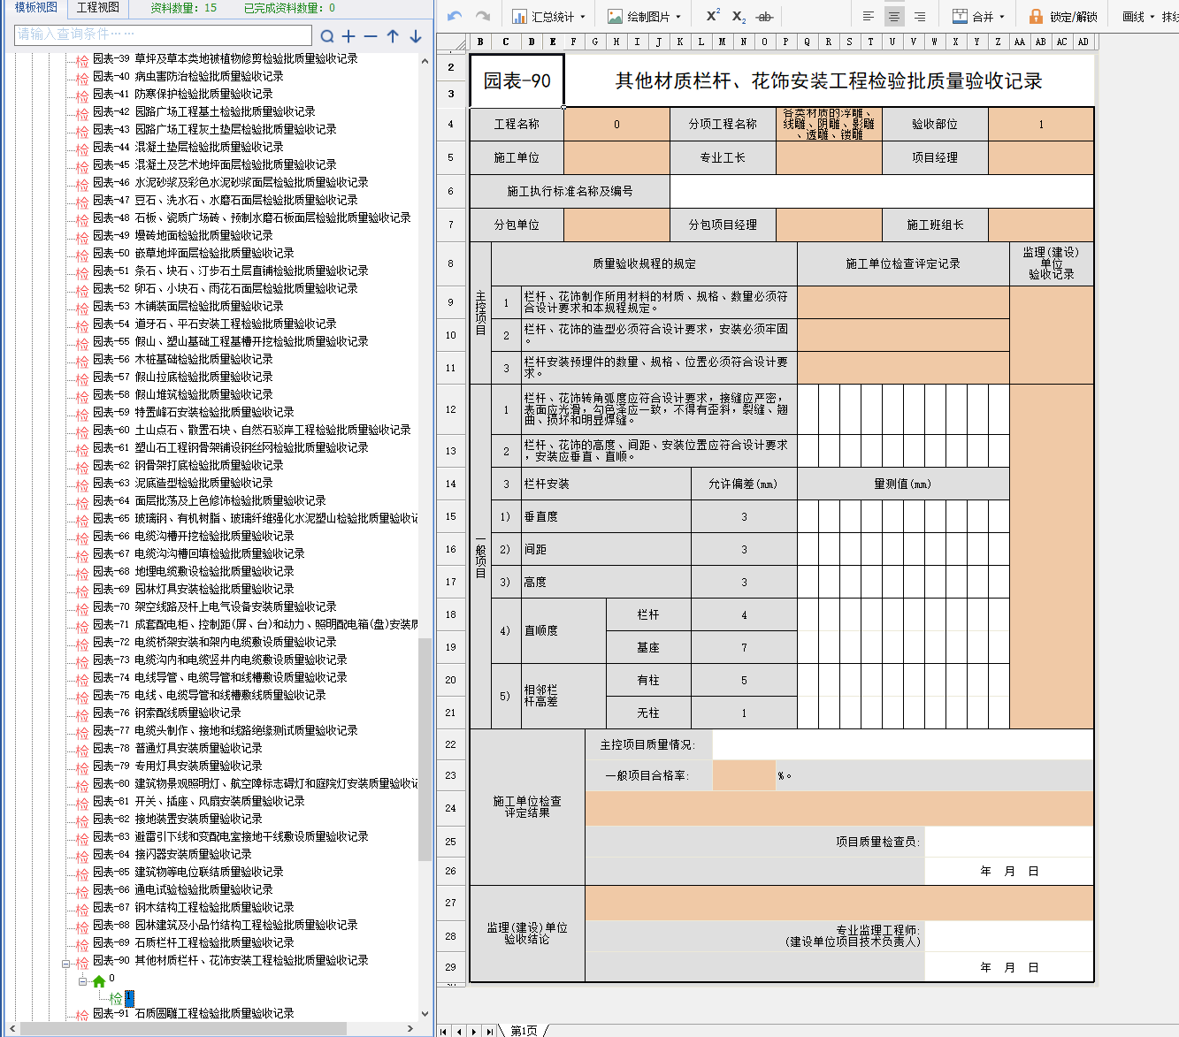The image size is (1179, 1037).
Task: Click the orange 验收部位 value cell showing 1
Action: point(1041,124)
